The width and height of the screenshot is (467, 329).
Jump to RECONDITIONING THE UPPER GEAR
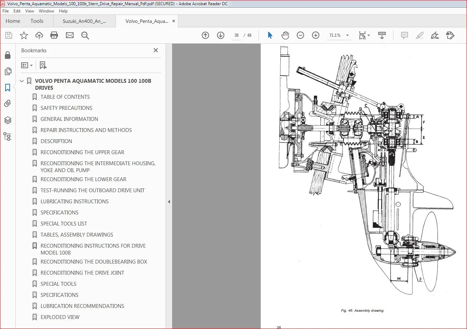point(82,152)
